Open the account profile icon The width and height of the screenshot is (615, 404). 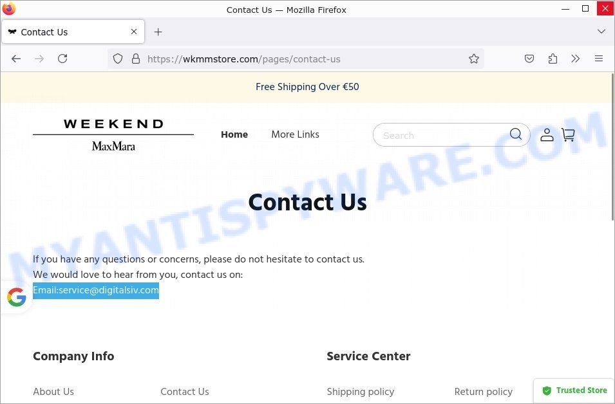(x=547, y=135)
